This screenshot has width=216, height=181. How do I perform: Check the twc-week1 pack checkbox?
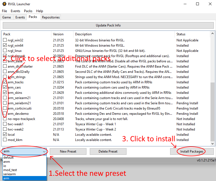point(5,124)
